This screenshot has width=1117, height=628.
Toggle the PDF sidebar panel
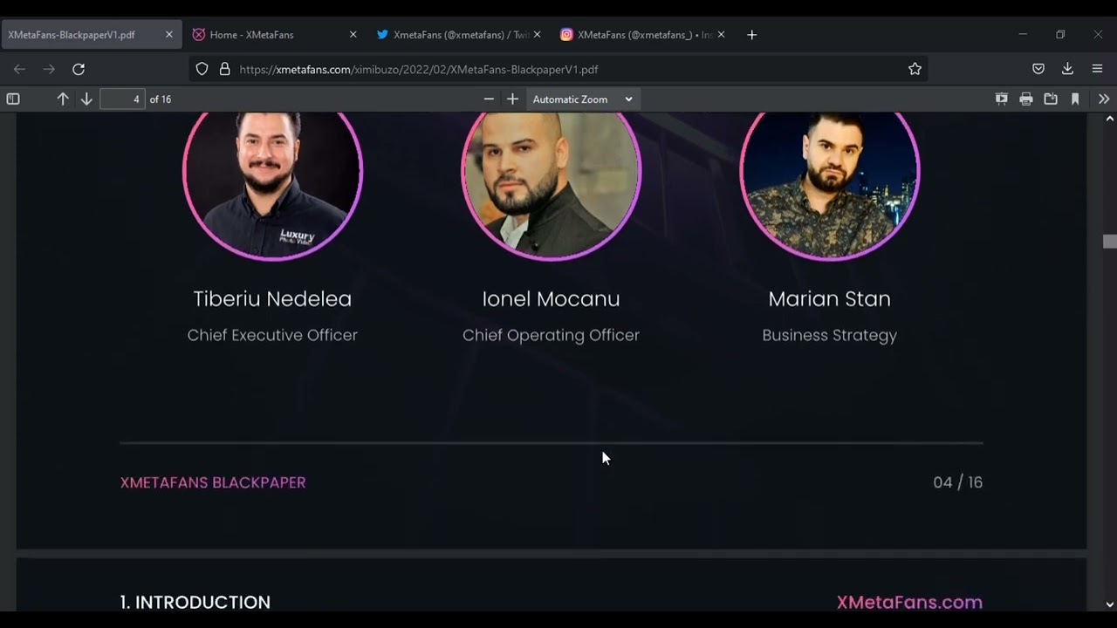pyautogui.click(x=13, y=99)
